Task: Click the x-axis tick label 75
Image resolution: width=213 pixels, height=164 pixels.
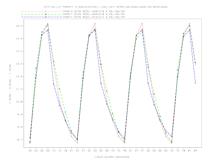Action: [178, 151]
